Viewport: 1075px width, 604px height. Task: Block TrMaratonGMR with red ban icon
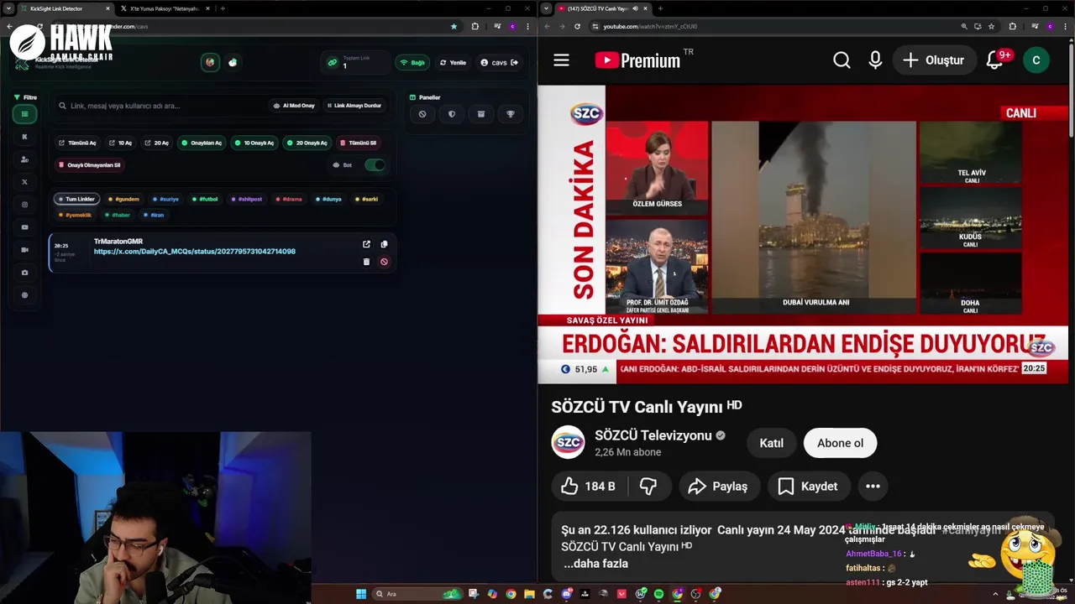point(384,262)
